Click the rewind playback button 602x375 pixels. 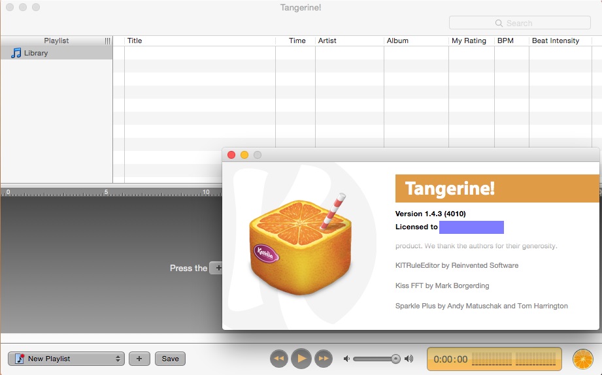(x=279, y=359)
